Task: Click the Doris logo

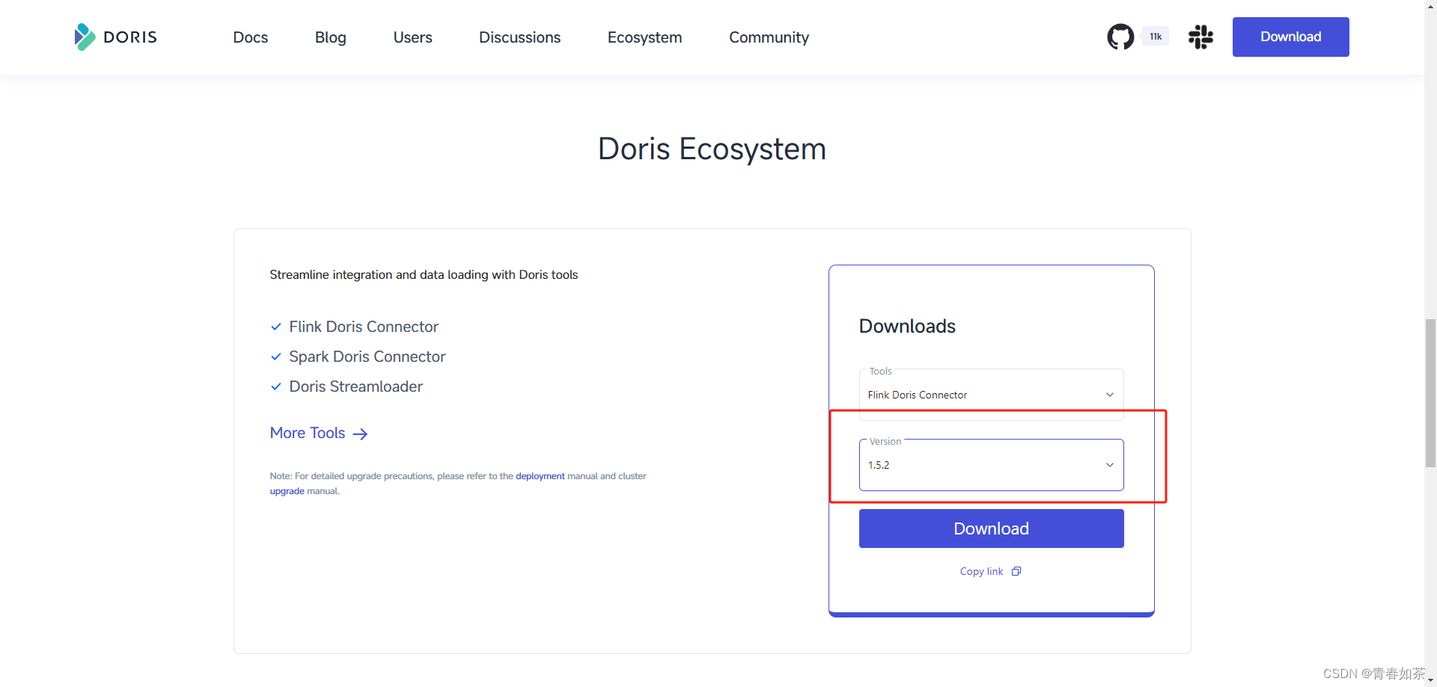Action: pos(115,37)
